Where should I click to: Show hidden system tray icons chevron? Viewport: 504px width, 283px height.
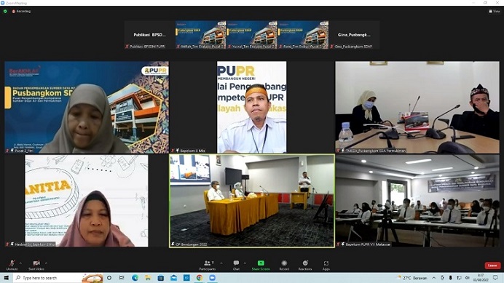click(433, 278)
